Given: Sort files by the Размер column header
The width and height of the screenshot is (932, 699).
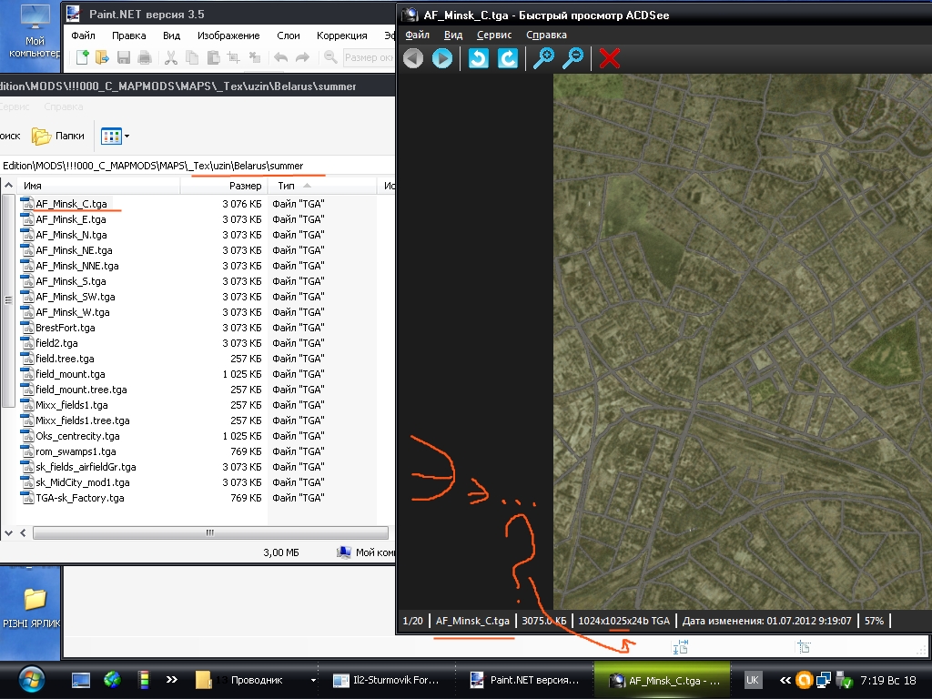Looking at the screenshot, I should tap(246, 186).
